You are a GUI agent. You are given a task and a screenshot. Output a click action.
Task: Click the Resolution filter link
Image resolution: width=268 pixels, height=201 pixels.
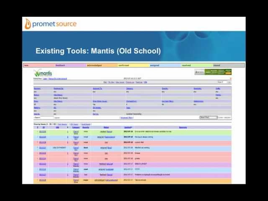(x=197, y=88)
